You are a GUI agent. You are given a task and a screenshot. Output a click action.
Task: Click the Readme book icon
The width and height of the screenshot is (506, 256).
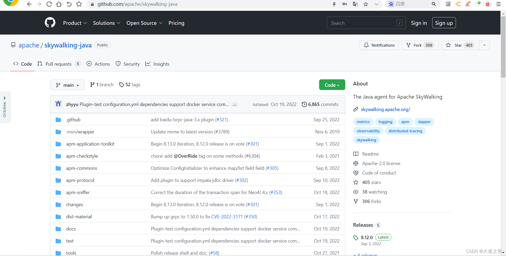[356, 154]
